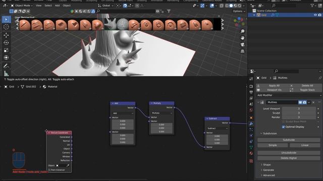Click the pan view hand icon
The height and width of the screenshot is (181, 323).
242,38
